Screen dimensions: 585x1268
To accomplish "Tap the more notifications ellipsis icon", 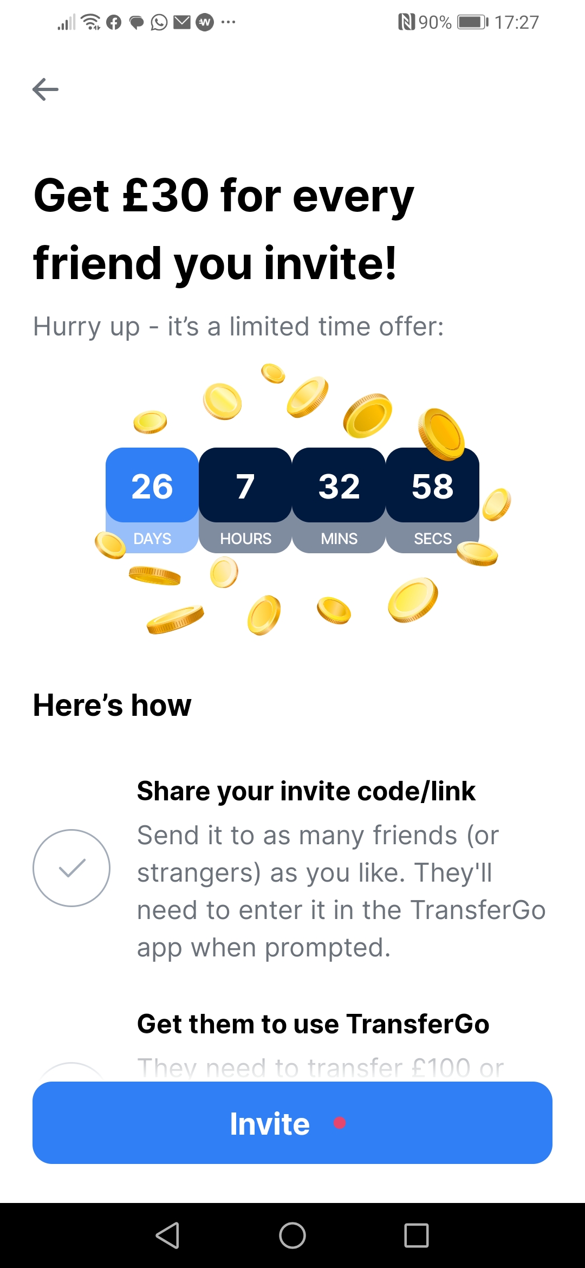I will [x=229, y=22].
